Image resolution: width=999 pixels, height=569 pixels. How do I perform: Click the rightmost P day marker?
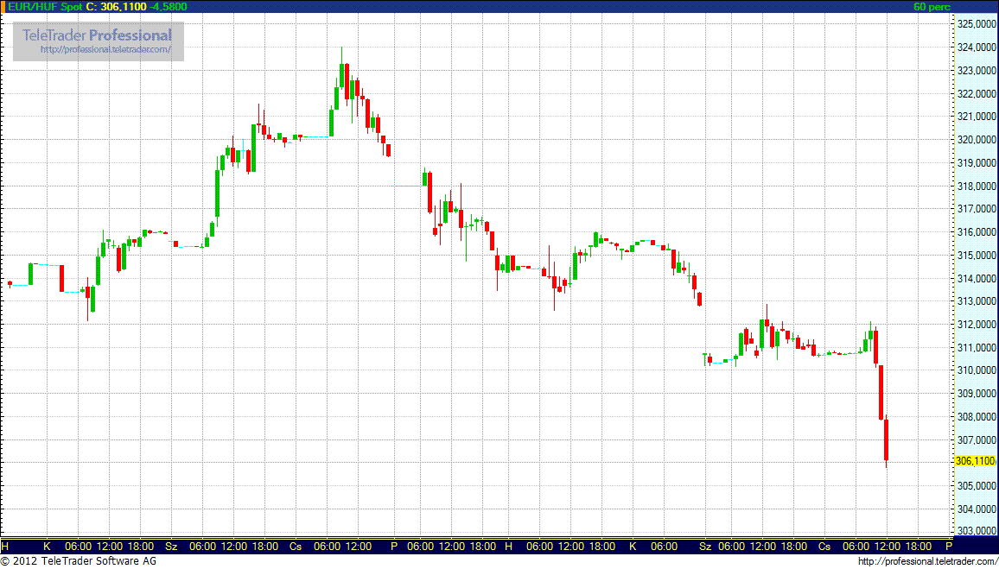948,547
